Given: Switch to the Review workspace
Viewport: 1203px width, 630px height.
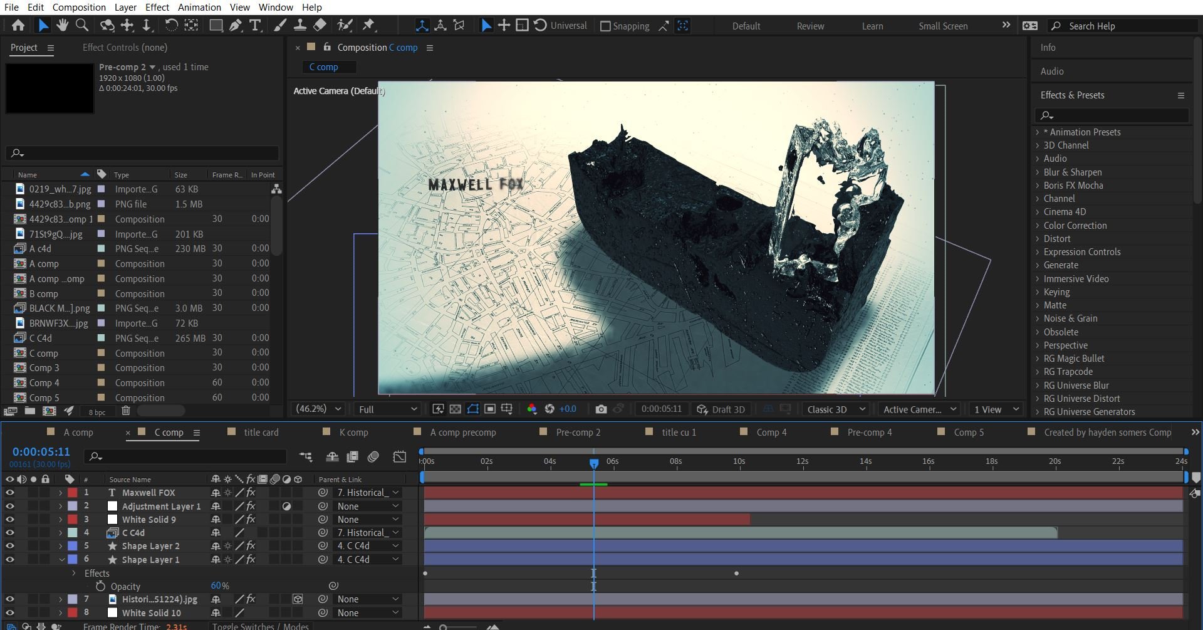Looking at the screenshot, I should (810, 26).
